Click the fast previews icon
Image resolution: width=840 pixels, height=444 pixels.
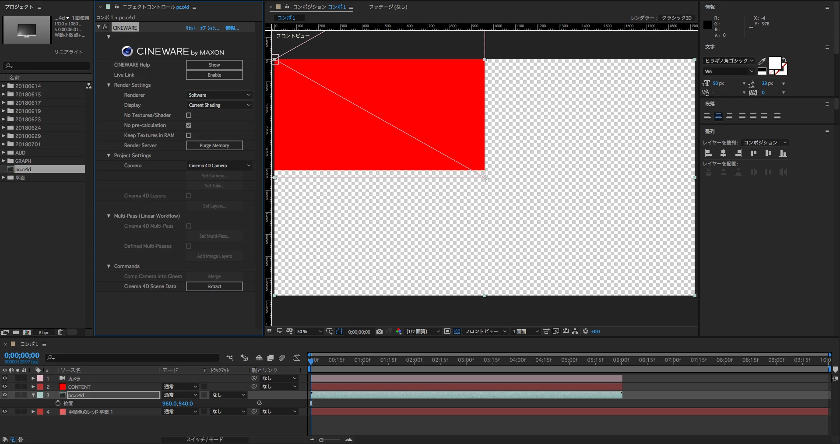coord(556,331)
